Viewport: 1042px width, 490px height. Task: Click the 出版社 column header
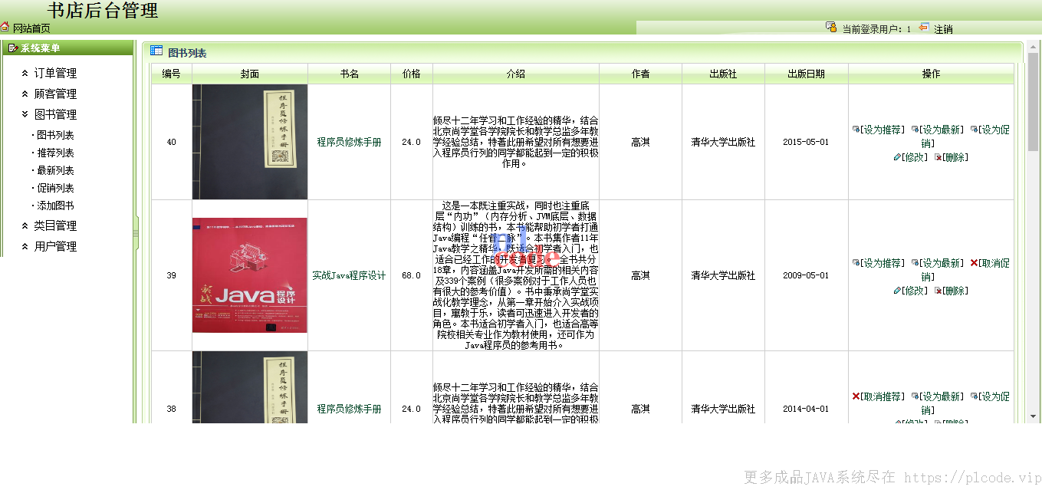tap(723, 74)
